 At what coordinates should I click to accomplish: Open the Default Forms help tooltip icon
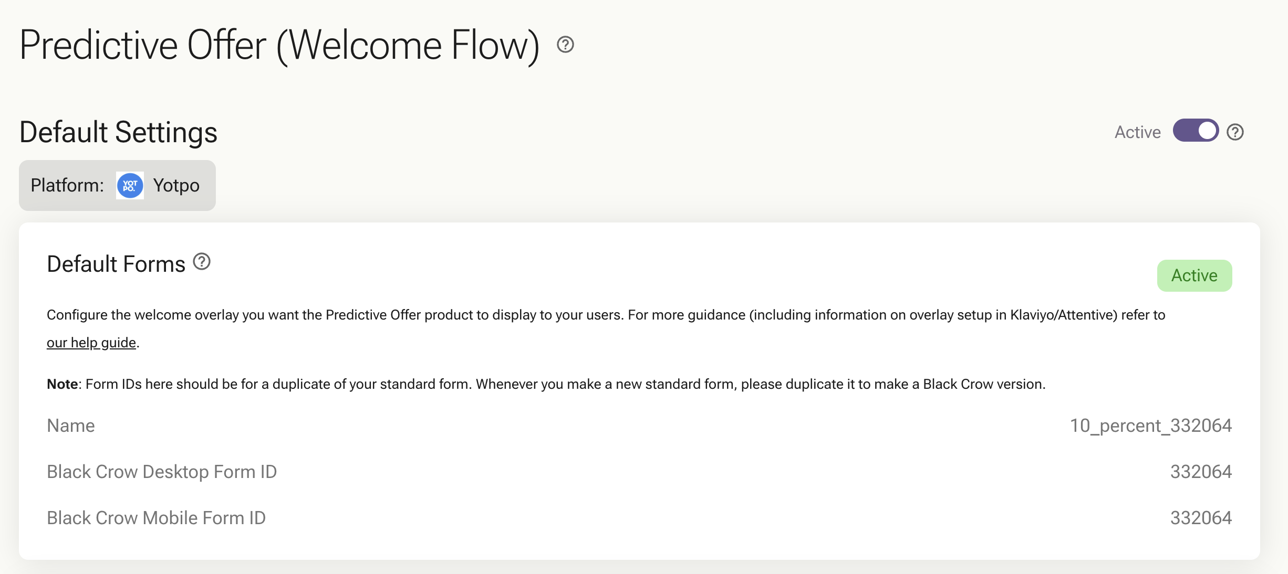click(x=202, y=261)
